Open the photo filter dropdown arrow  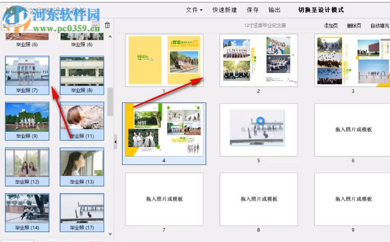[x=96, y=25]
